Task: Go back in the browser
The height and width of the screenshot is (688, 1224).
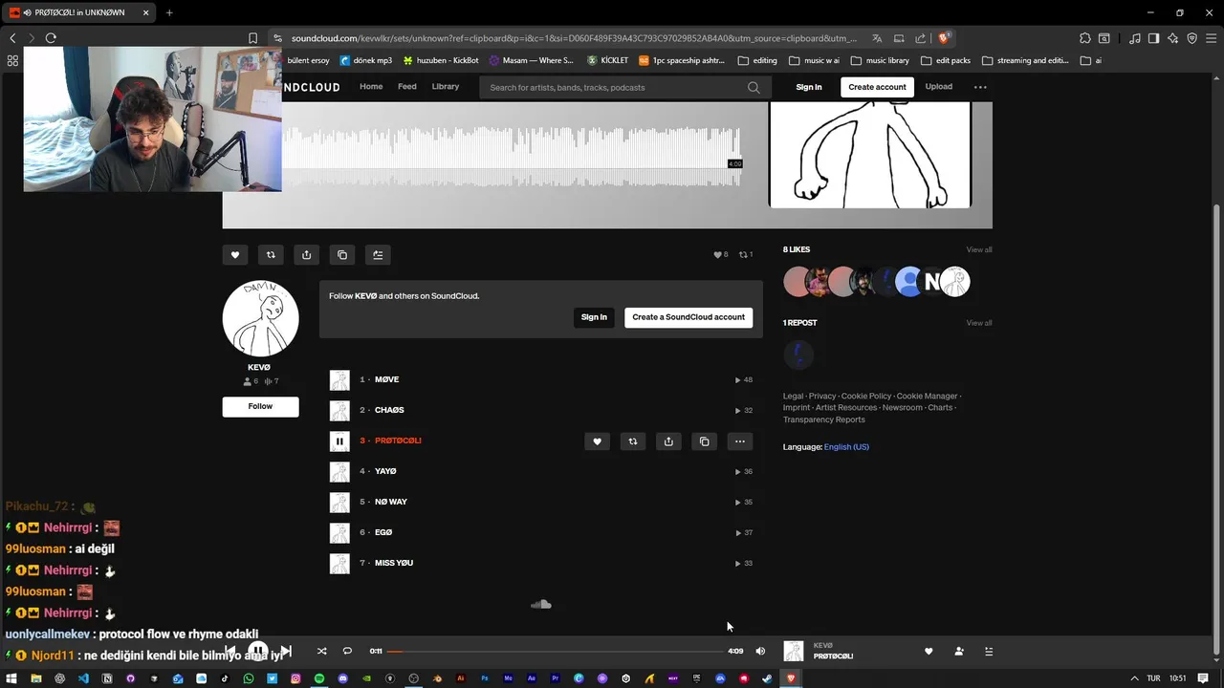Action: (12, 38)
